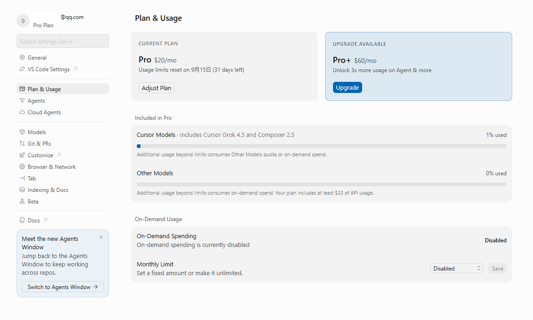Open the General settings section
The image size is (533, 320).
tap(63, 57)
